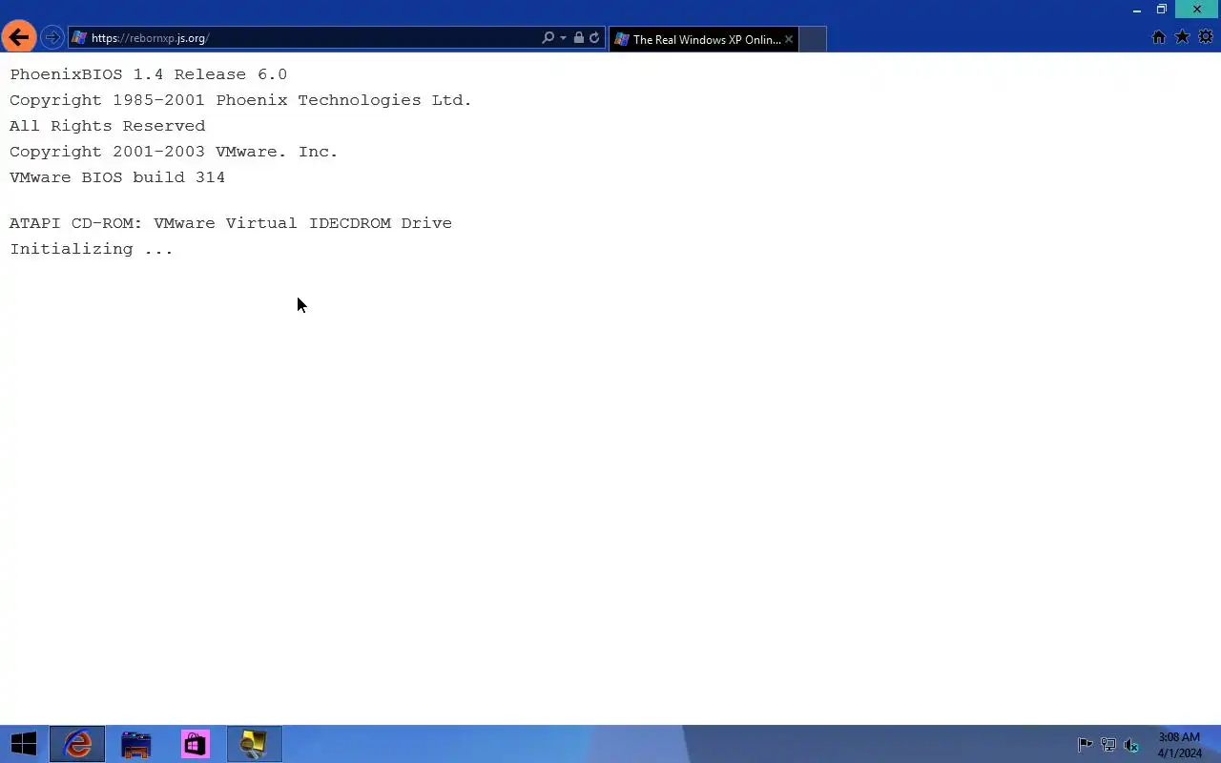Image resolution: width=1221 pixels, height=763 pixels.
Task: Click the site favicon in the address bar
Action: 80,38
